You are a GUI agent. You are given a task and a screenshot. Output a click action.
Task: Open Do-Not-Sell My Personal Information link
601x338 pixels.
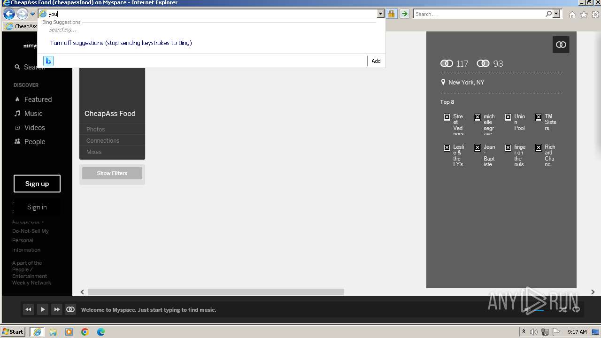(x=31, y=240)
